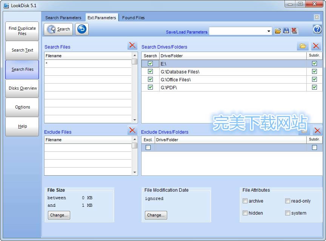Click the Subdir. header in Search Drives/Folders

(x=314, y=55)
